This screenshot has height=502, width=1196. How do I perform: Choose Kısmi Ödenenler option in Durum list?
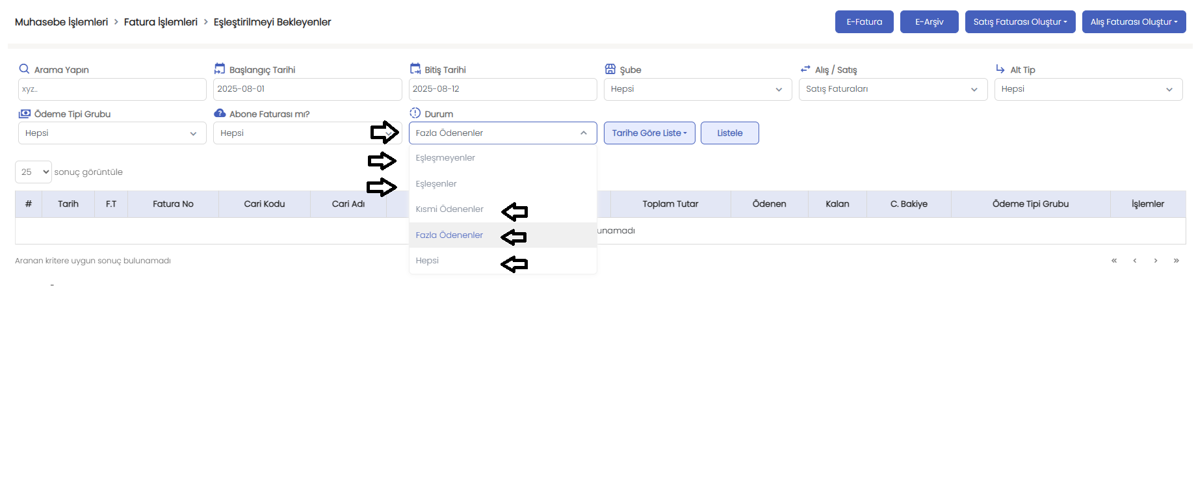point(450,209)
